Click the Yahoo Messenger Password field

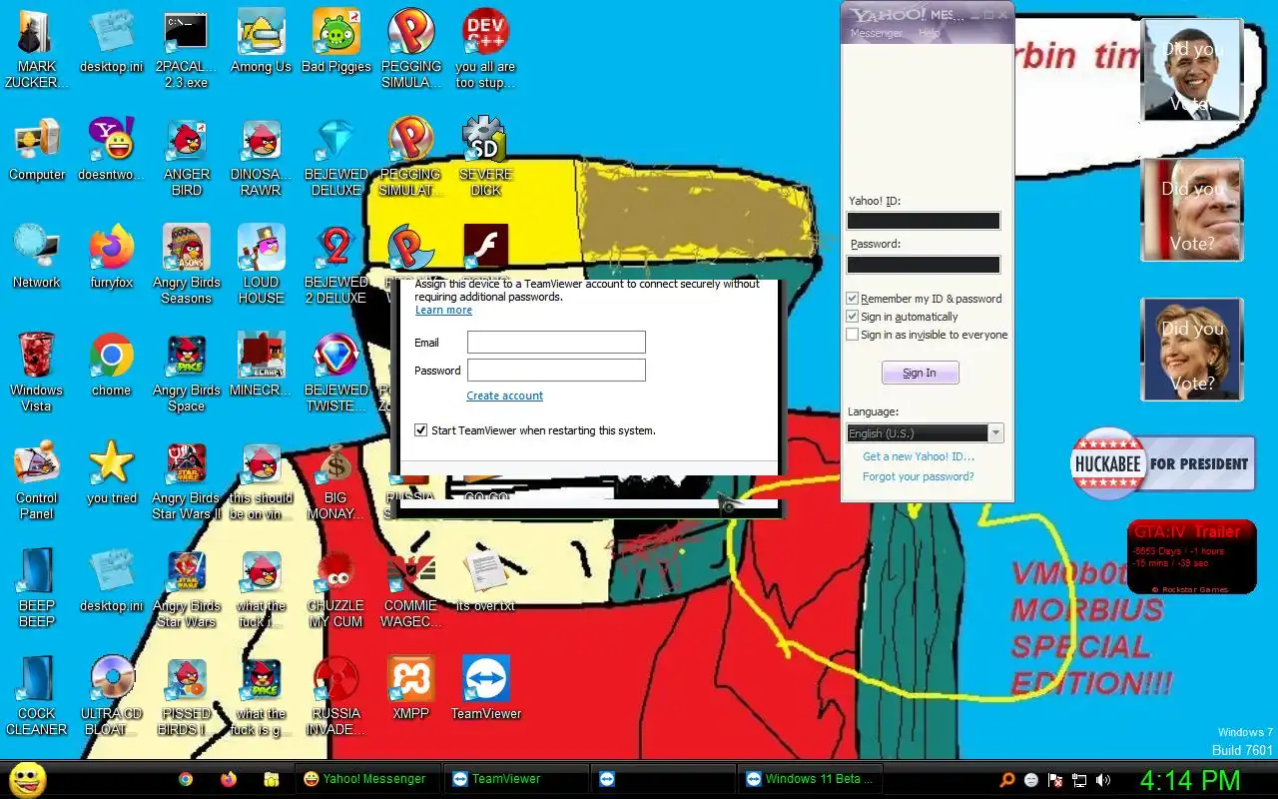924,265
